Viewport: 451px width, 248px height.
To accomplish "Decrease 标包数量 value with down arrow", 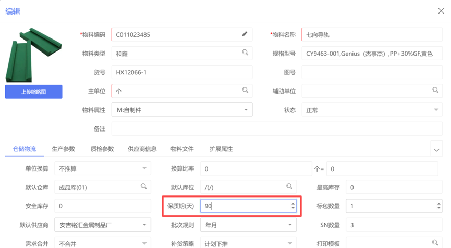I will [x=438, y=208].
